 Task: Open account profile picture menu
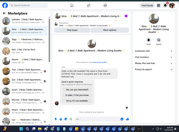(x=172, y=5)
